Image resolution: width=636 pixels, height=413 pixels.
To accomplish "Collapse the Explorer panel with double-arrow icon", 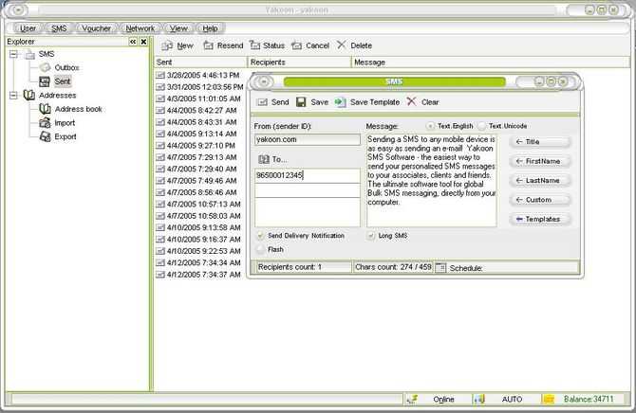I will pos(133,42).
